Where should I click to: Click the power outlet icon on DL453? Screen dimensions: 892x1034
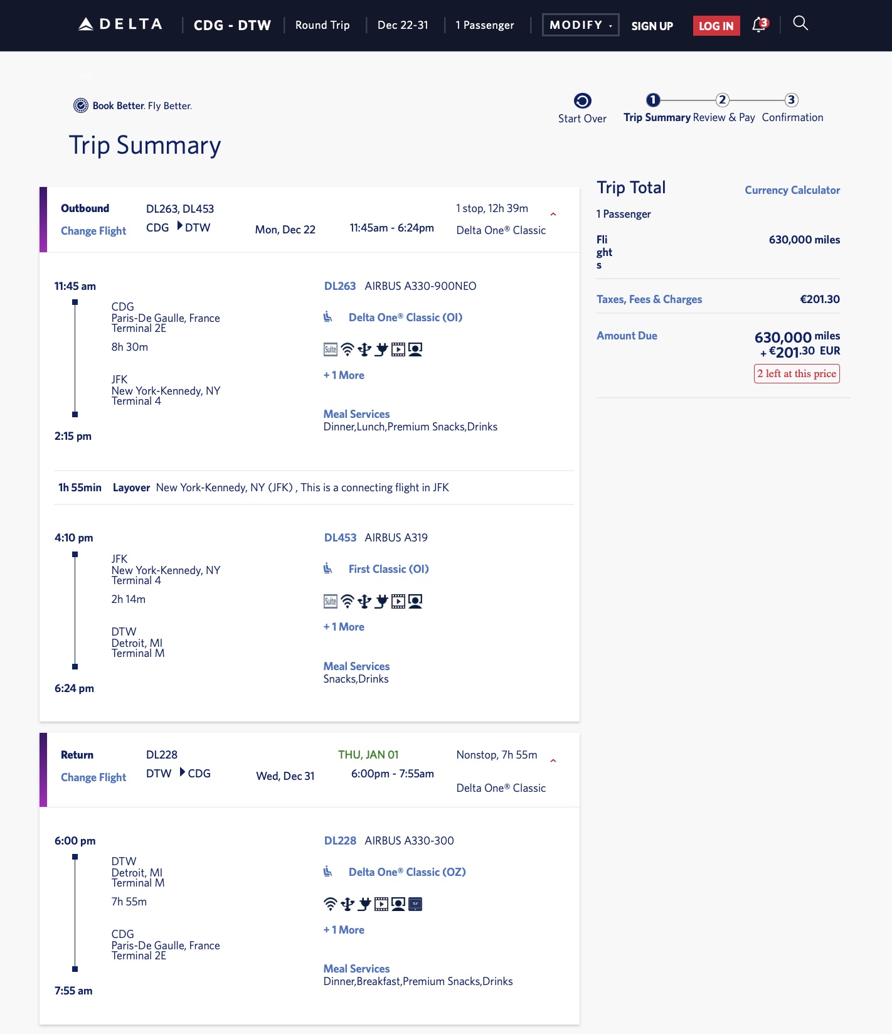click(x=381, y=600)
